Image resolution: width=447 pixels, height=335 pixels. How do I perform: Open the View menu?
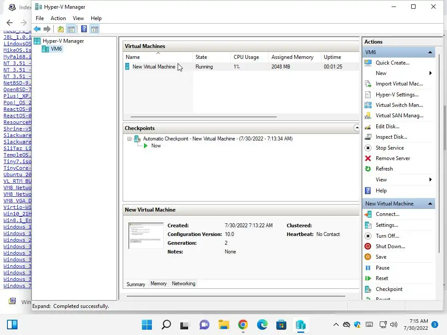[78, 18]
